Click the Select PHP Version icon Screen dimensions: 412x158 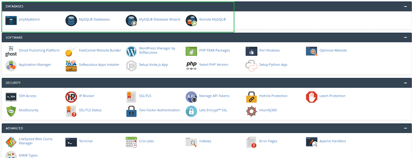(x=191, y=65)
